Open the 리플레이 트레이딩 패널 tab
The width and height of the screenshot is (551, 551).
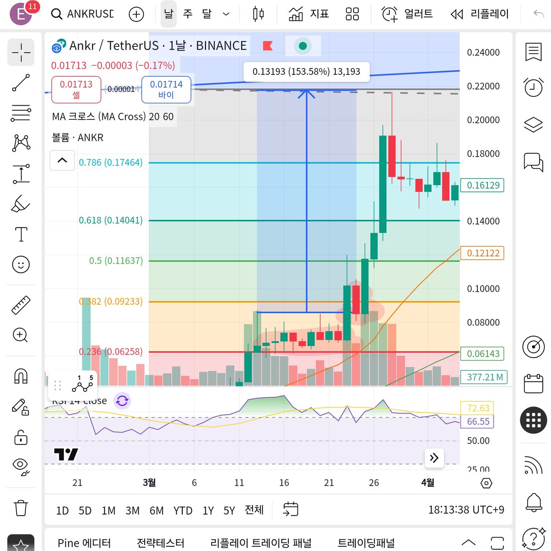coord(260,543)
